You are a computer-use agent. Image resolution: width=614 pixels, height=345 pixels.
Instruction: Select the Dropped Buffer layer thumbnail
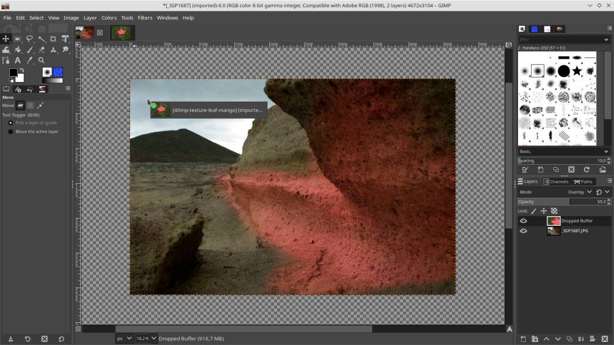[x=553, y=221]
